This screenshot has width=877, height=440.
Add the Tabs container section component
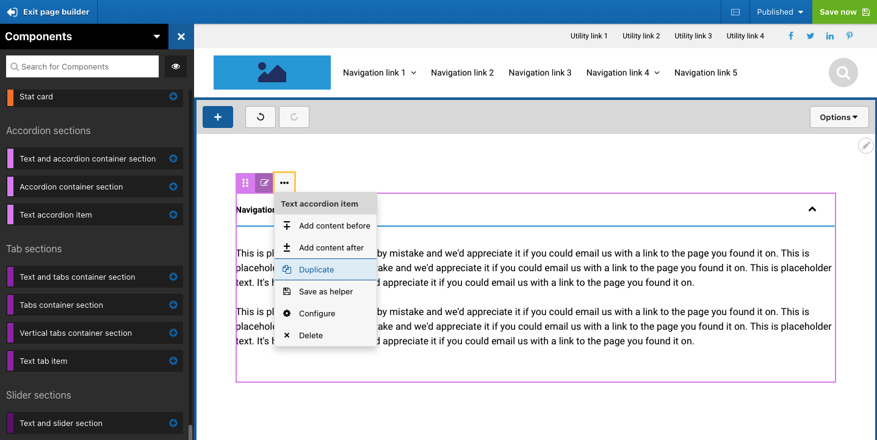(173, 305)
